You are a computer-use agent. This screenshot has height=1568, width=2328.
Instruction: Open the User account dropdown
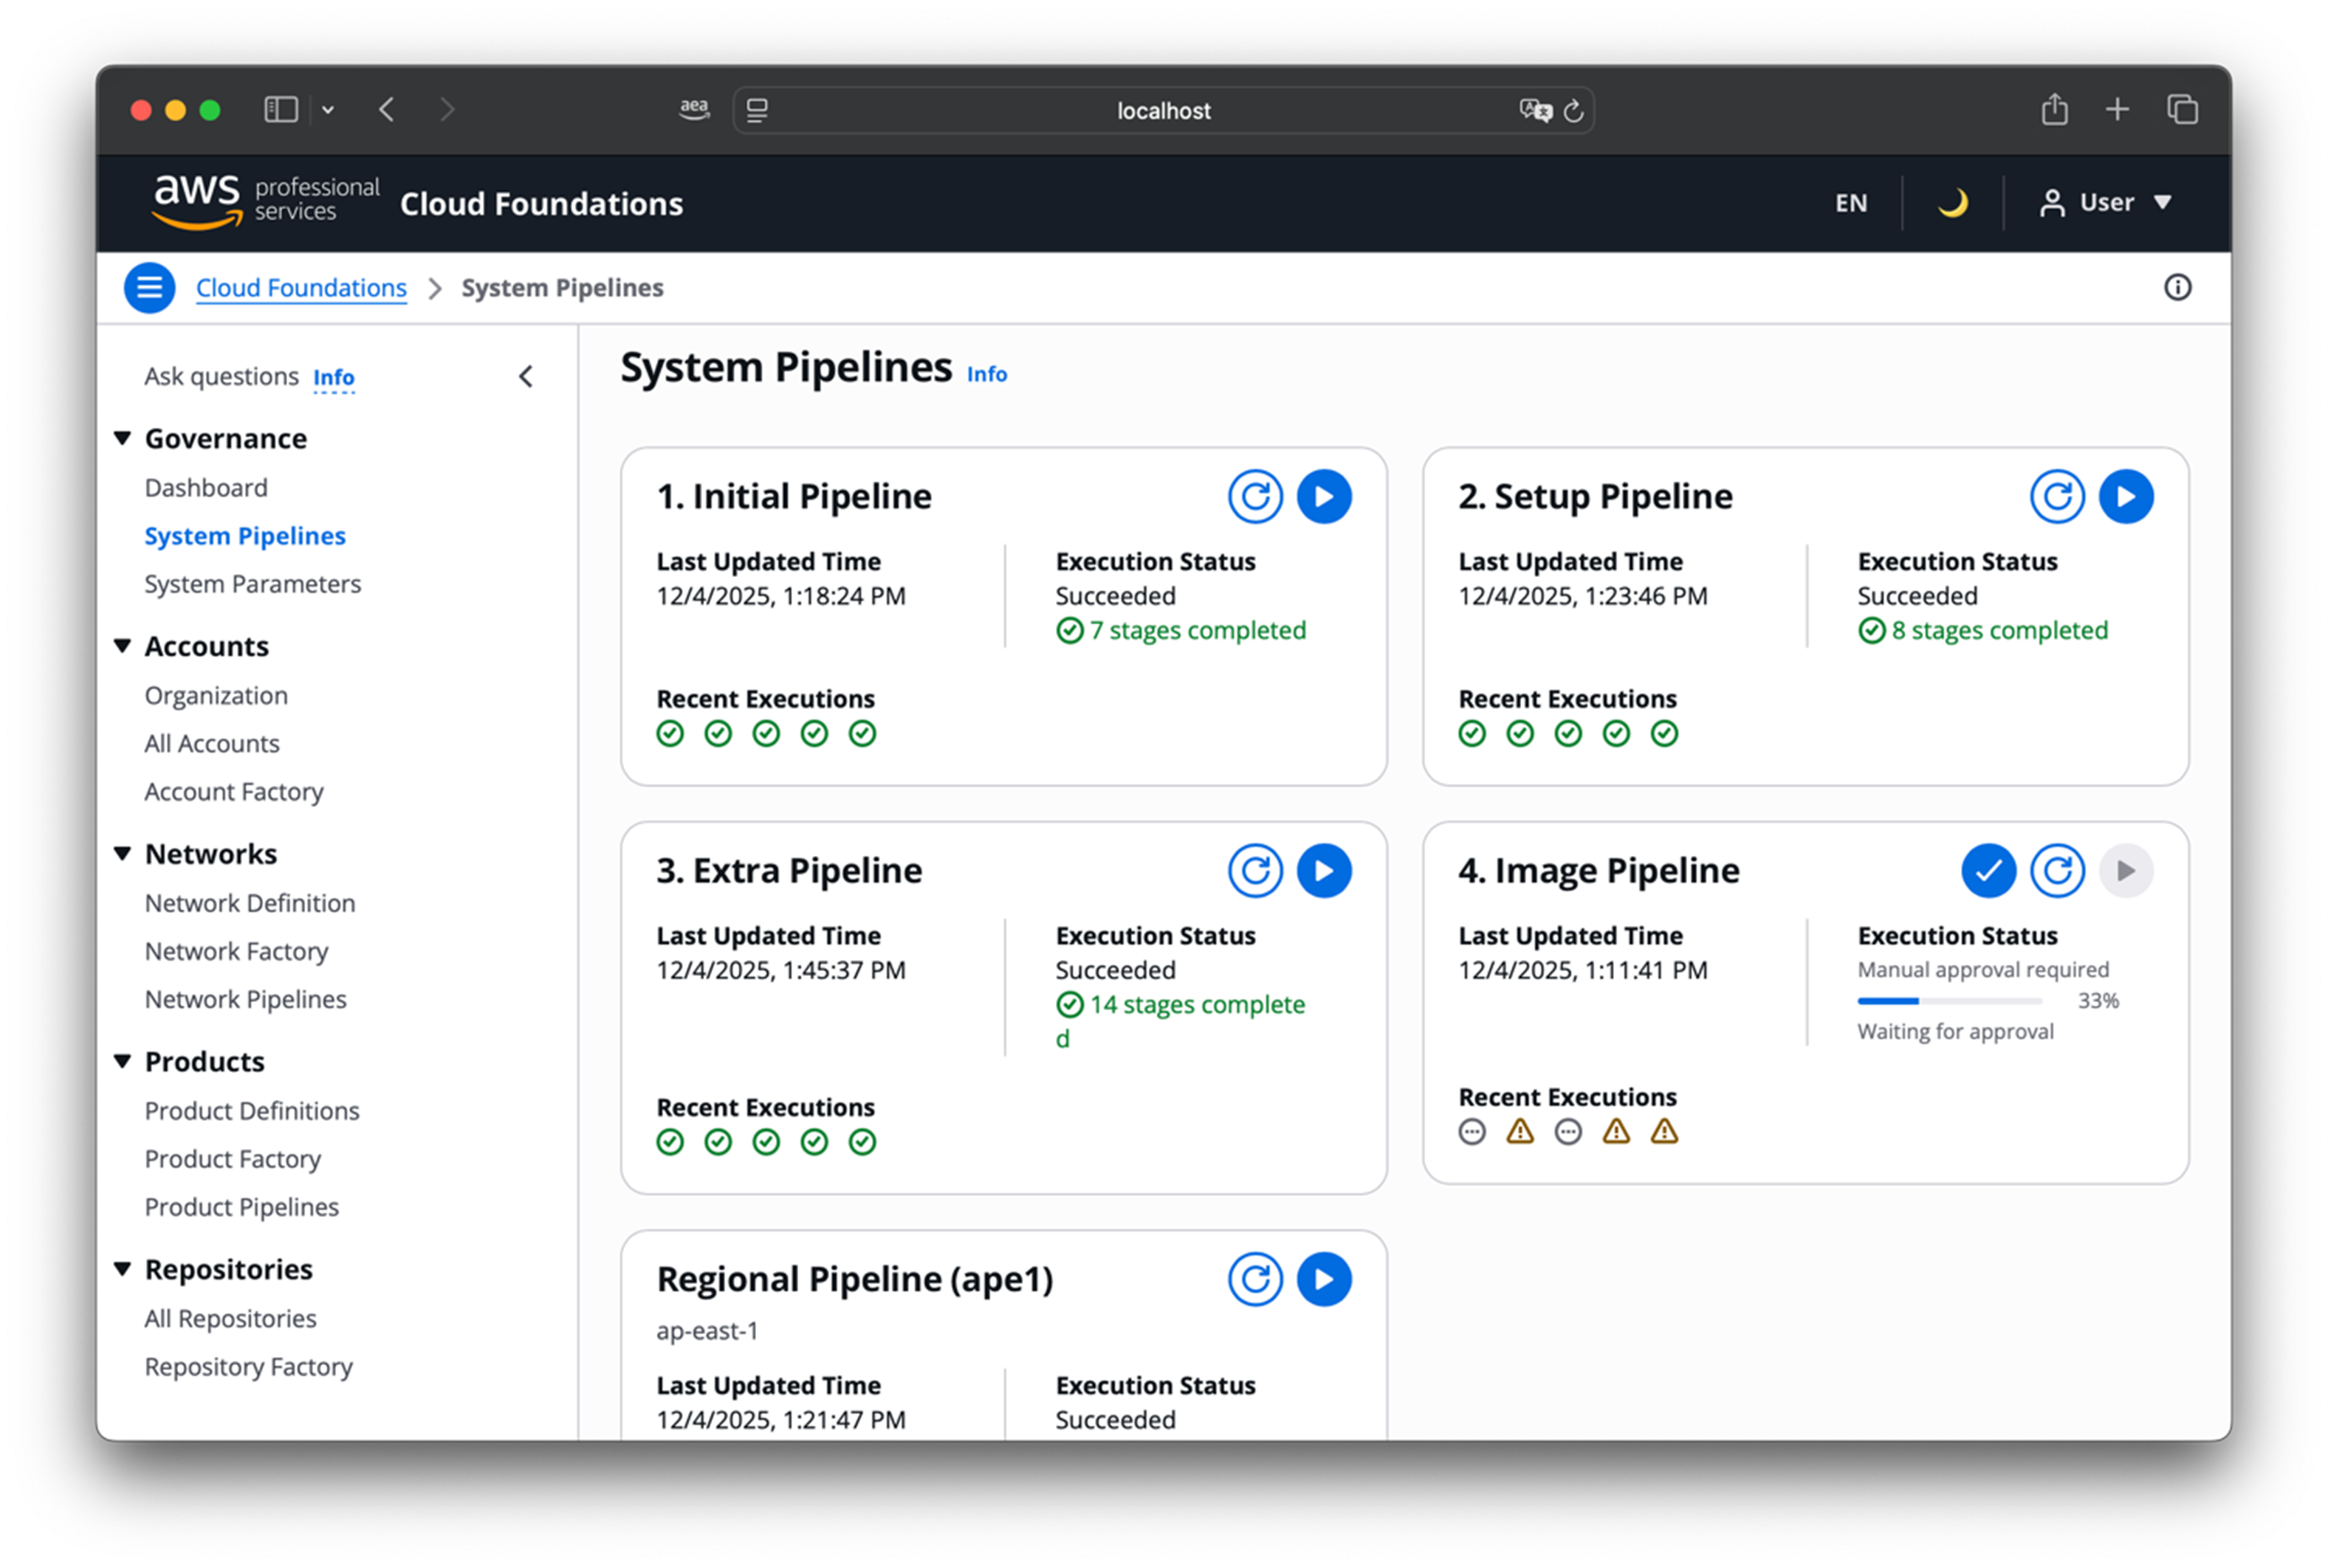(2106, 203)
